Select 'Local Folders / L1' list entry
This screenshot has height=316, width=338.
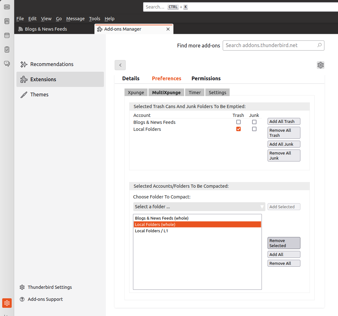click(197, 231)
